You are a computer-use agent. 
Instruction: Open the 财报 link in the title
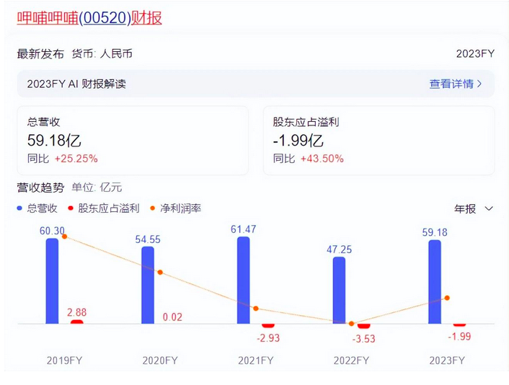tap(146, 18)
